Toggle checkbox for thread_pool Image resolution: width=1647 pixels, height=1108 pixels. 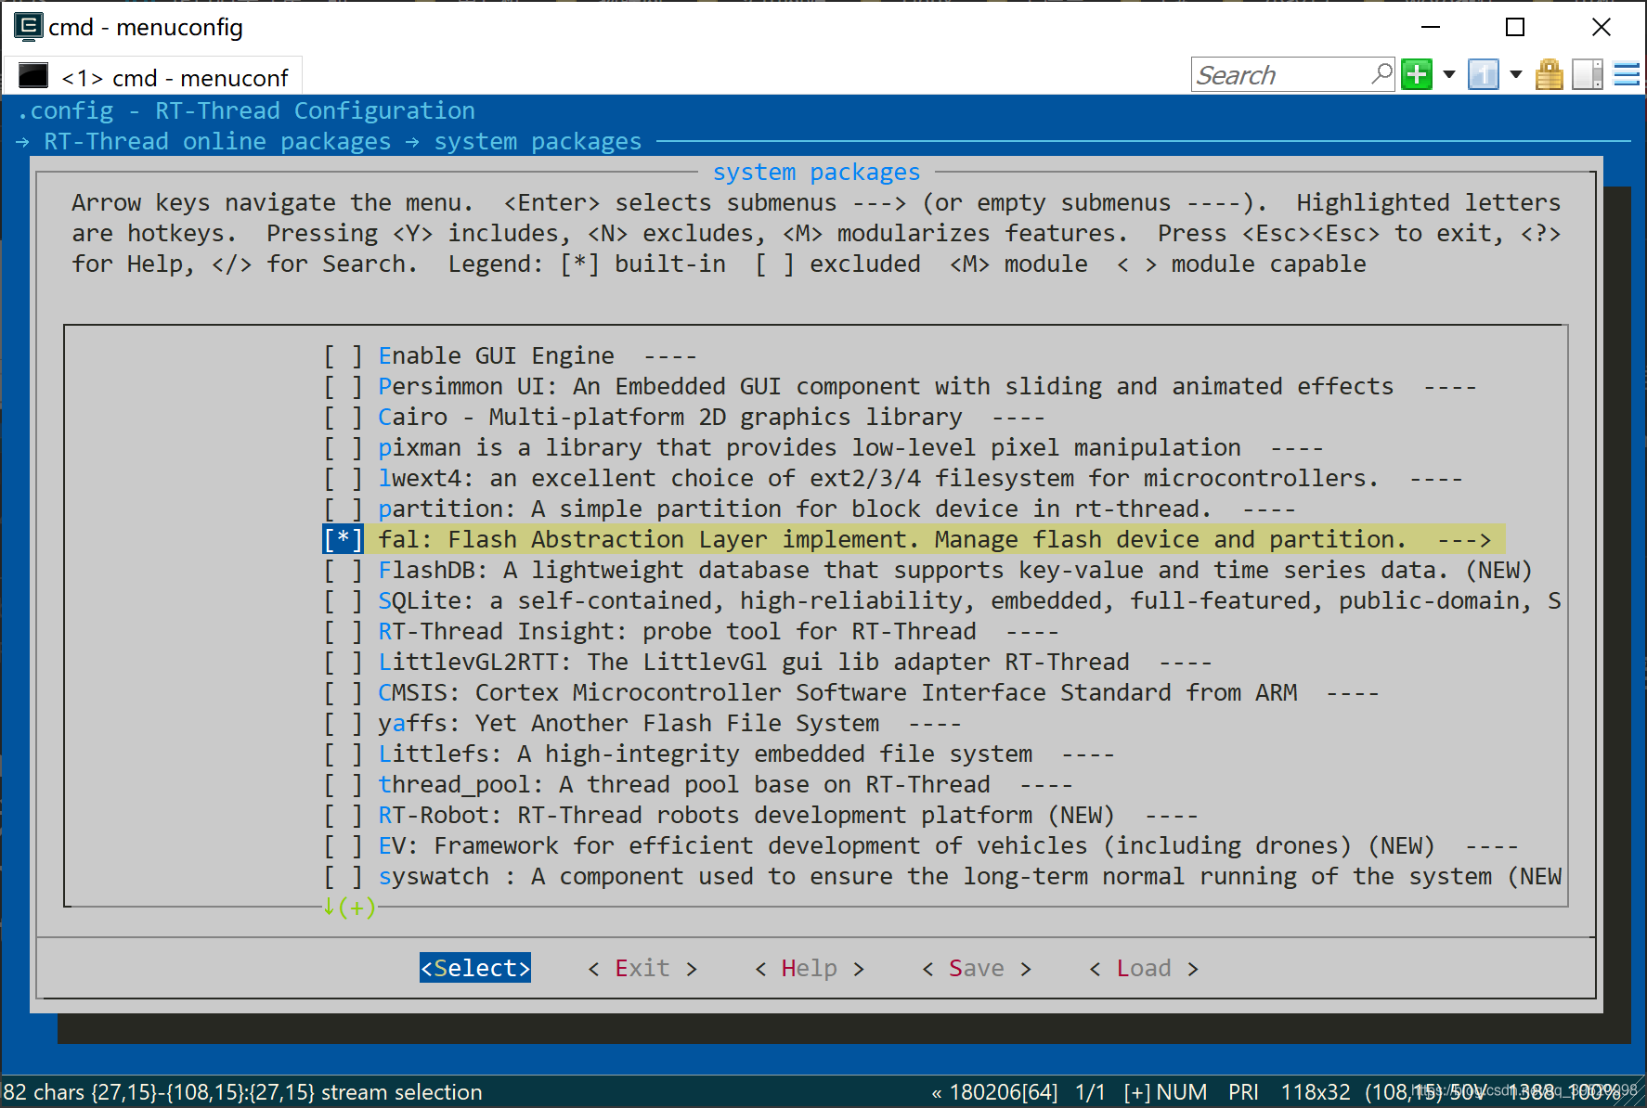coord(343,785)
